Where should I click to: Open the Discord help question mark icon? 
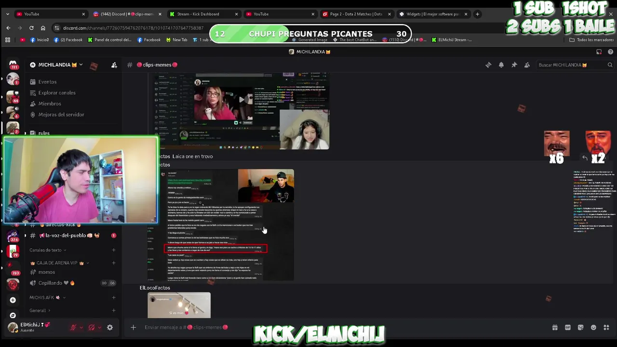click(610, 52)
